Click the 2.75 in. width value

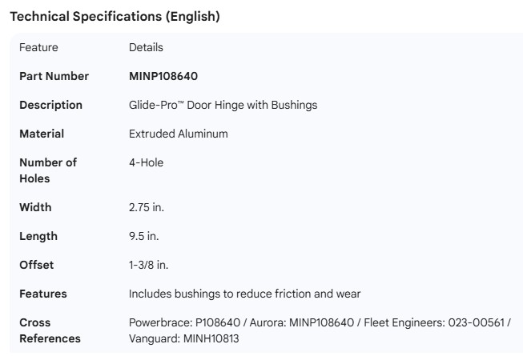click(x=147, y=207)
